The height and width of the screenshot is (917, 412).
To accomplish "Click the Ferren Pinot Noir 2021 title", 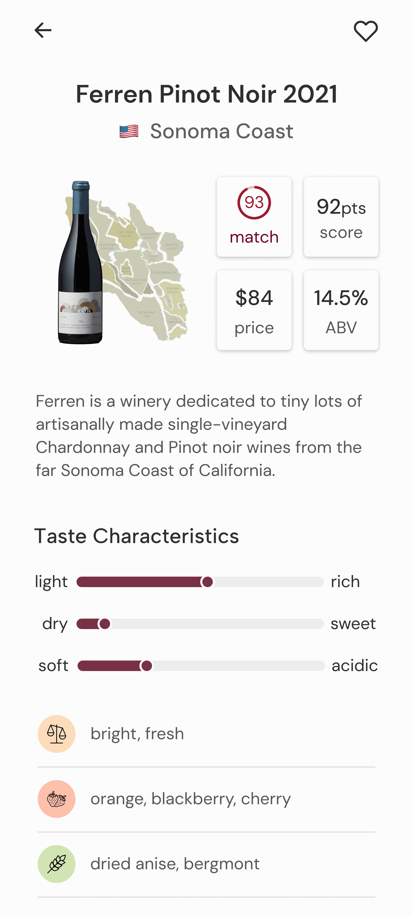I will pos(206,94).
